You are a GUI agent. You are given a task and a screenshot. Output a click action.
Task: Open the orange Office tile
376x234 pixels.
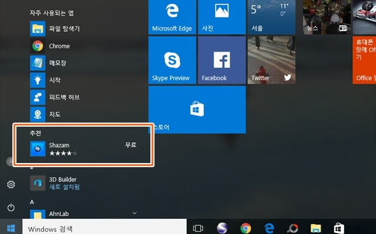coord(364,60)
